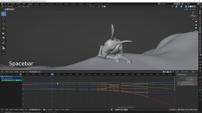The image size is (202, 113).
Task: Toggle X-ray mode in viewport header
Action: pos(186,7)
